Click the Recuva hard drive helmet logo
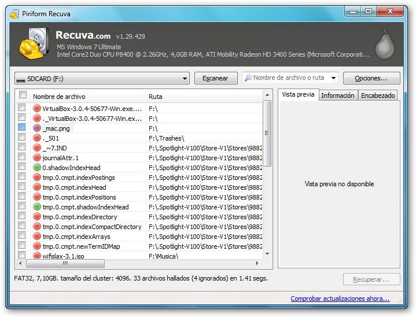 (34, 43)
